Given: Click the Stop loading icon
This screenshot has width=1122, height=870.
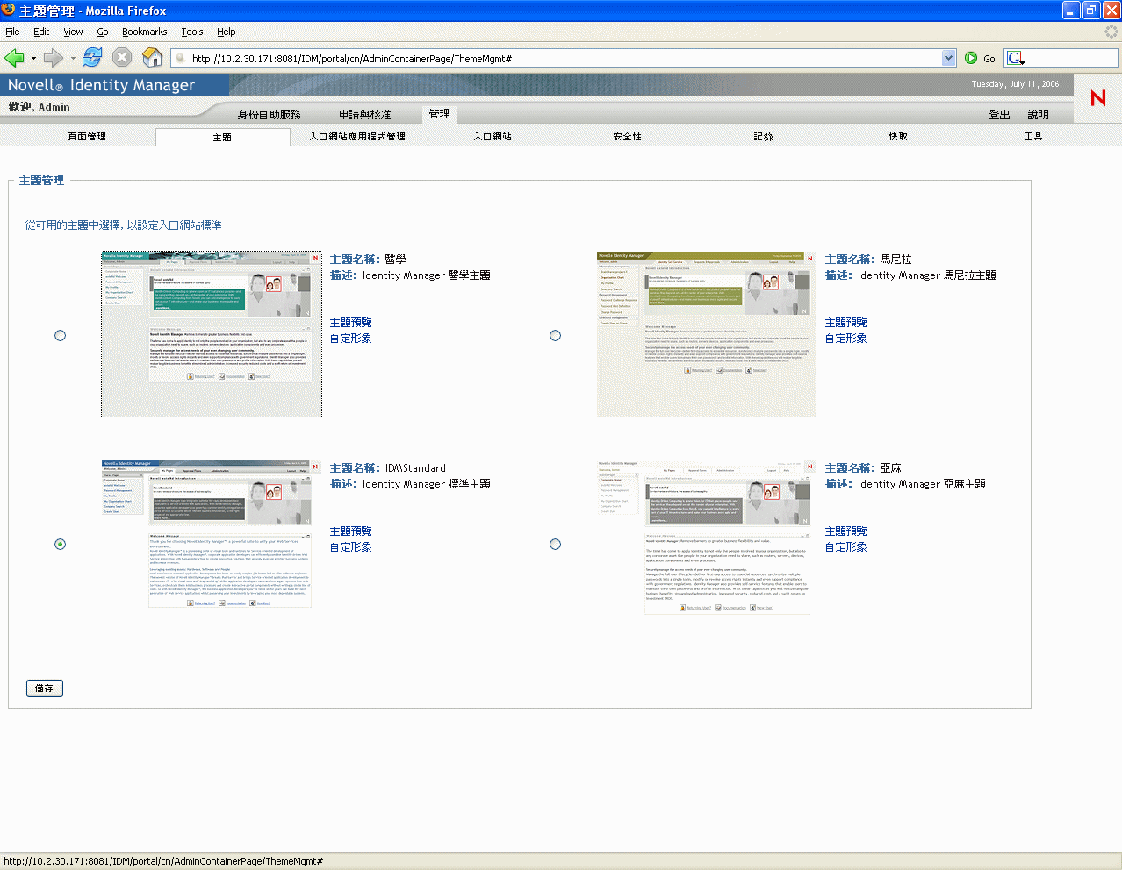Looking at the screenshot, I should click(122, 58).
